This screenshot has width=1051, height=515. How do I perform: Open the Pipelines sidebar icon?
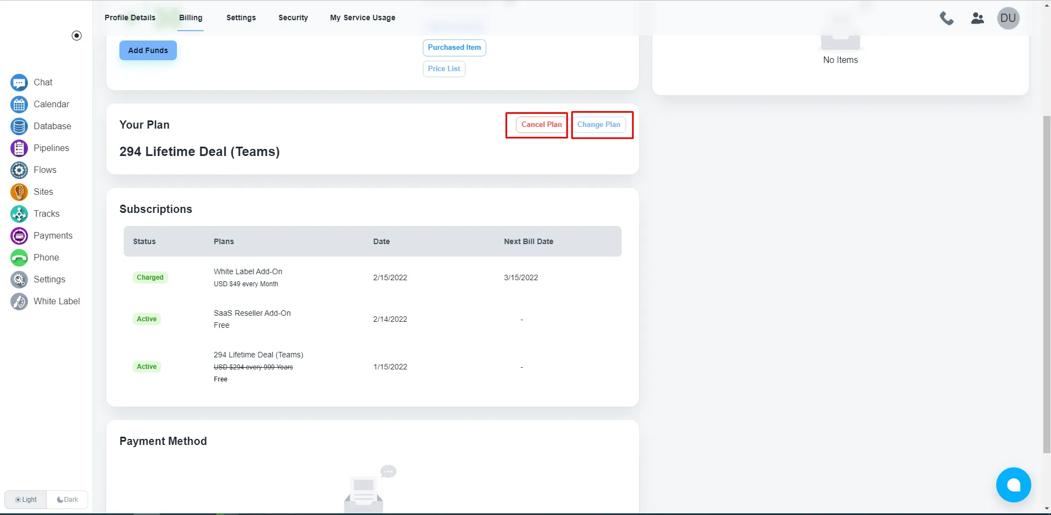coord(19,148)
